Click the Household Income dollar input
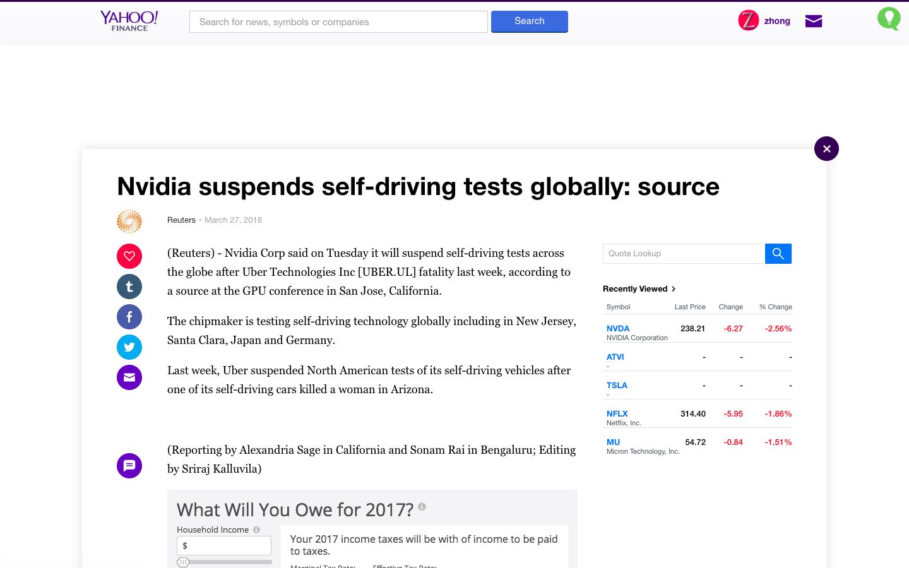909x568 pixels. point(224,546)
